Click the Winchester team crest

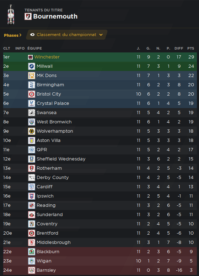(30, 57)
